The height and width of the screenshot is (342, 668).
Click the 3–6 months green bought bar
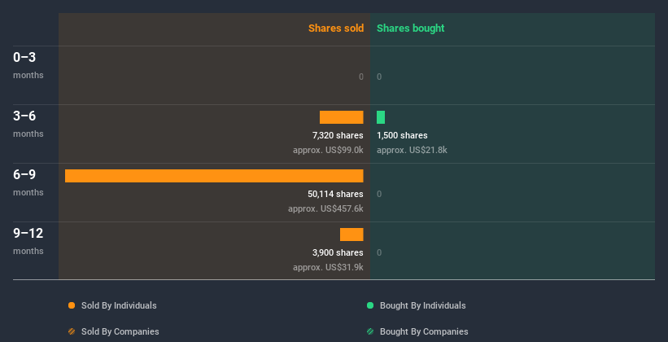381,117
